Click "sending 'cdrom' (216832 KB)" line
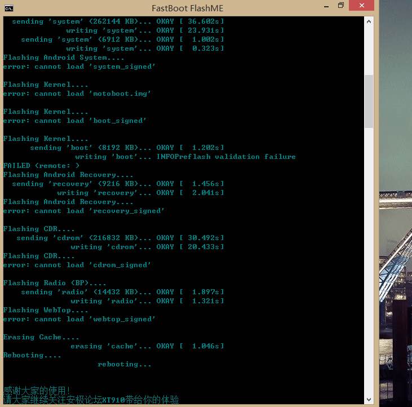412x407 pixels. pos(120,238)
